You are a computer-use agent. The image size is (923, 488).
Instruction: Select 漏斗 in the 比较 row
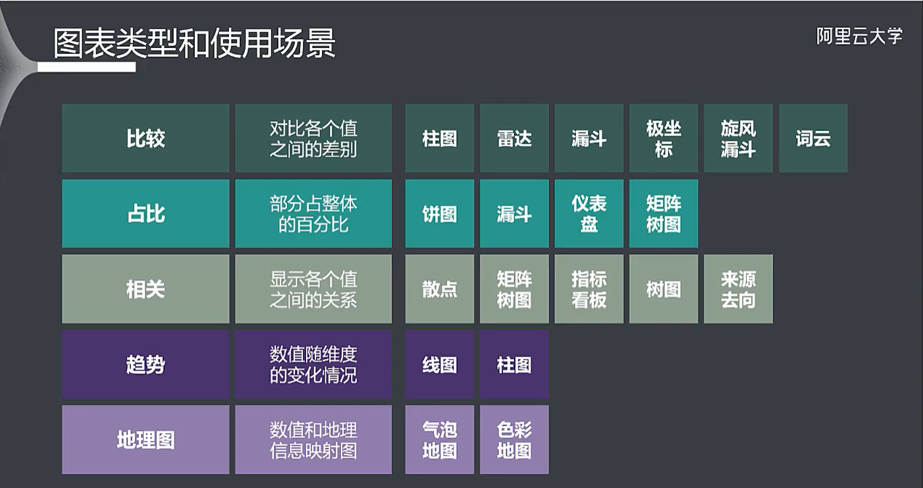point(589,138)
